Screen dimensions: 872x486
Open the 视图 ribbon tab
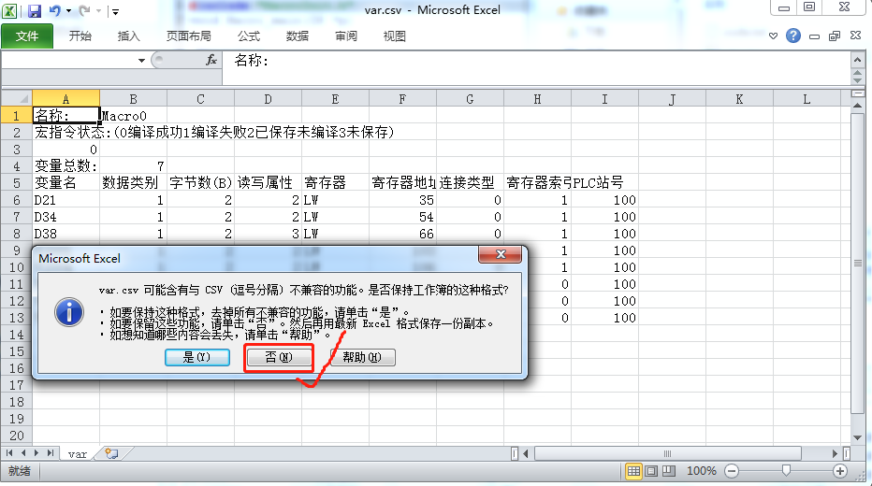point(394,36)
